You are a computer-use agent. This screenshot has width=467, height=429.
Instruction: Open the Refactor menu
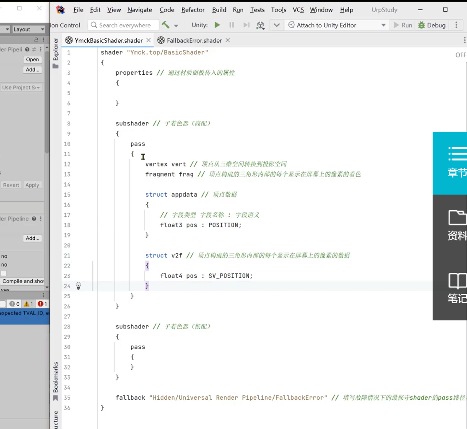coord(193,10)
